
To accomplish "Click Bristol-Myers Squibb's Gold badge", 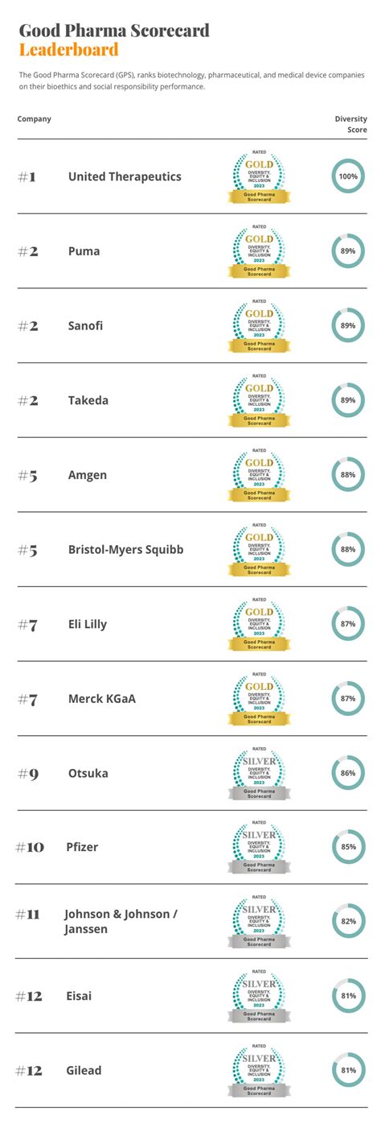I will click(259, 549).
